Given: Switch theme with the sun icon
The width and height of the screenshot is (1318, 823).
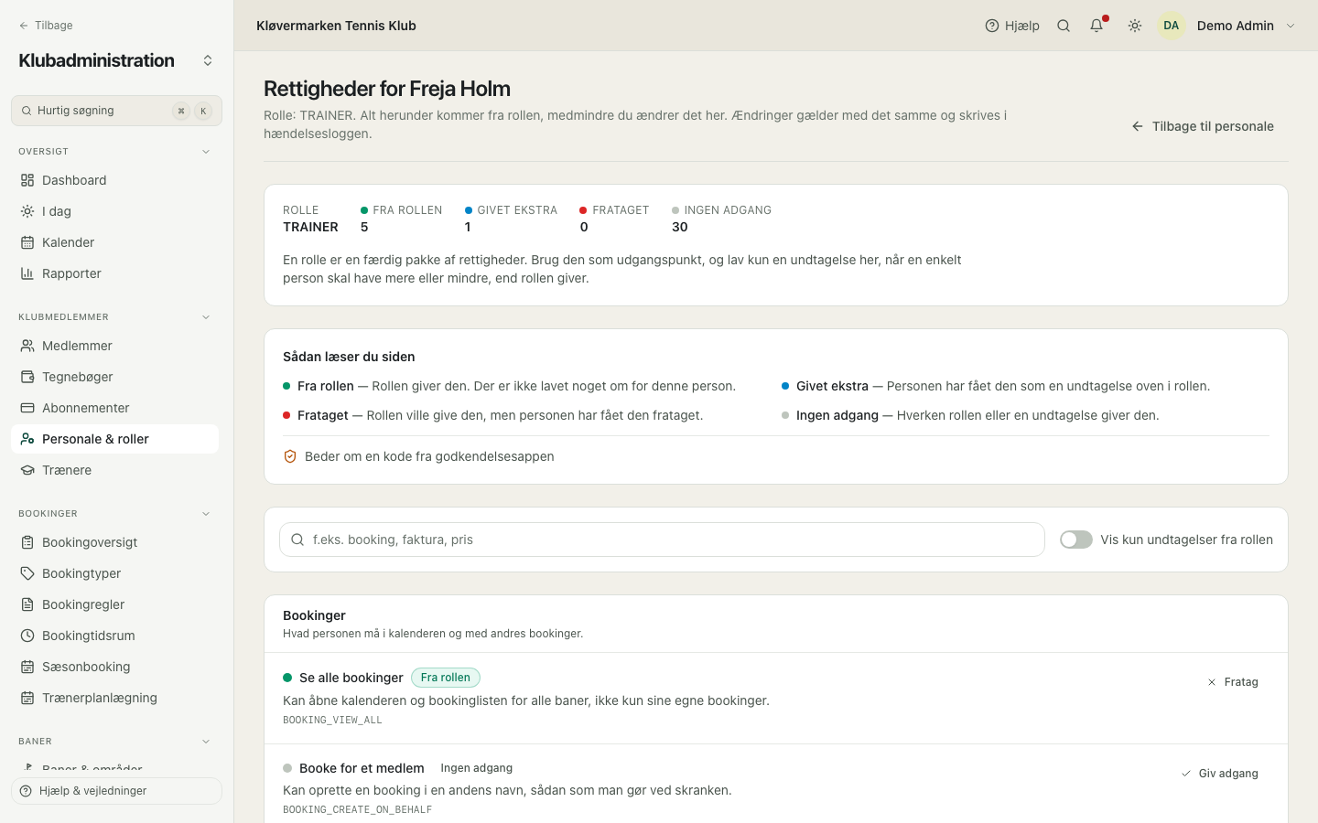Looking at the screenshot, I should click(x=1135, y=26).
